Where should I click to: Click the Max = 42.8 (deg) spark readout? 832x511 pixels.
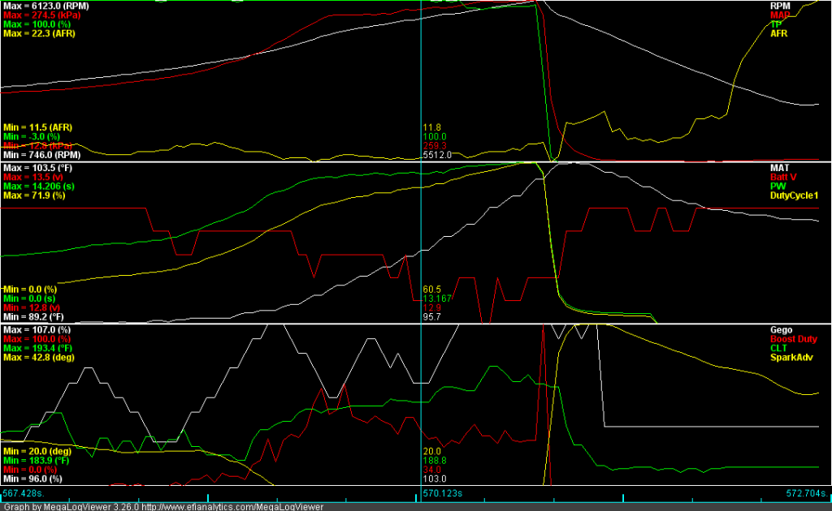pos(39,358)
